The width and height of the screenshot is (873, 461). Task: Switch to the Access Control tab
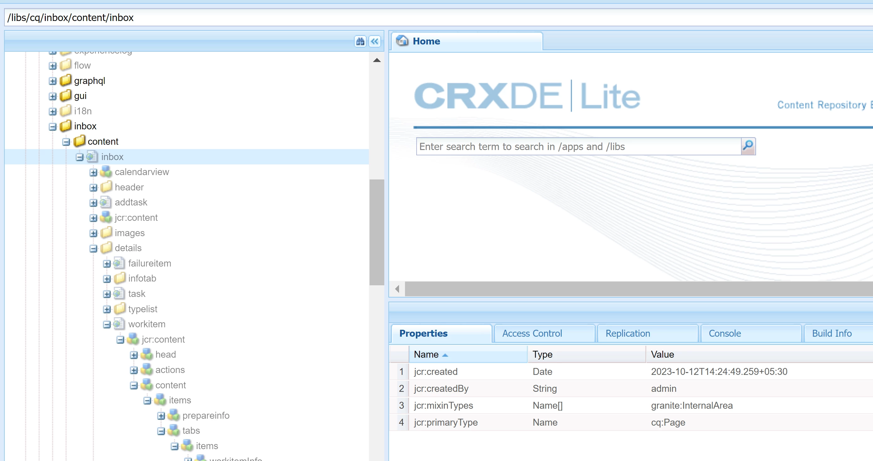[532, 334]
